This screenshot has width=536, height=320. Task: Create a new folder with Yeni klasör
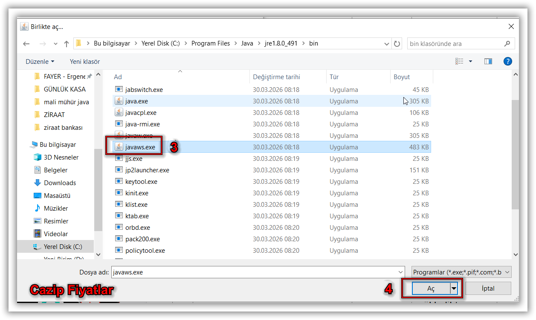(85, 62)
